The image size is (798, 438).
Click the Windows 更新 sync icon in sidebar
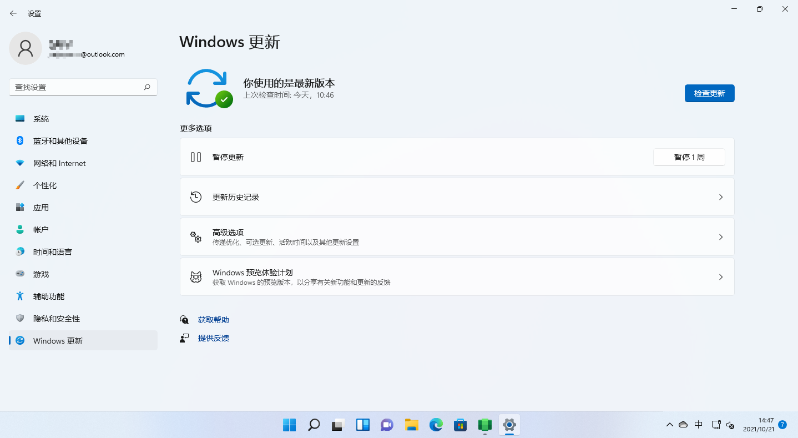tap(20, 341)
